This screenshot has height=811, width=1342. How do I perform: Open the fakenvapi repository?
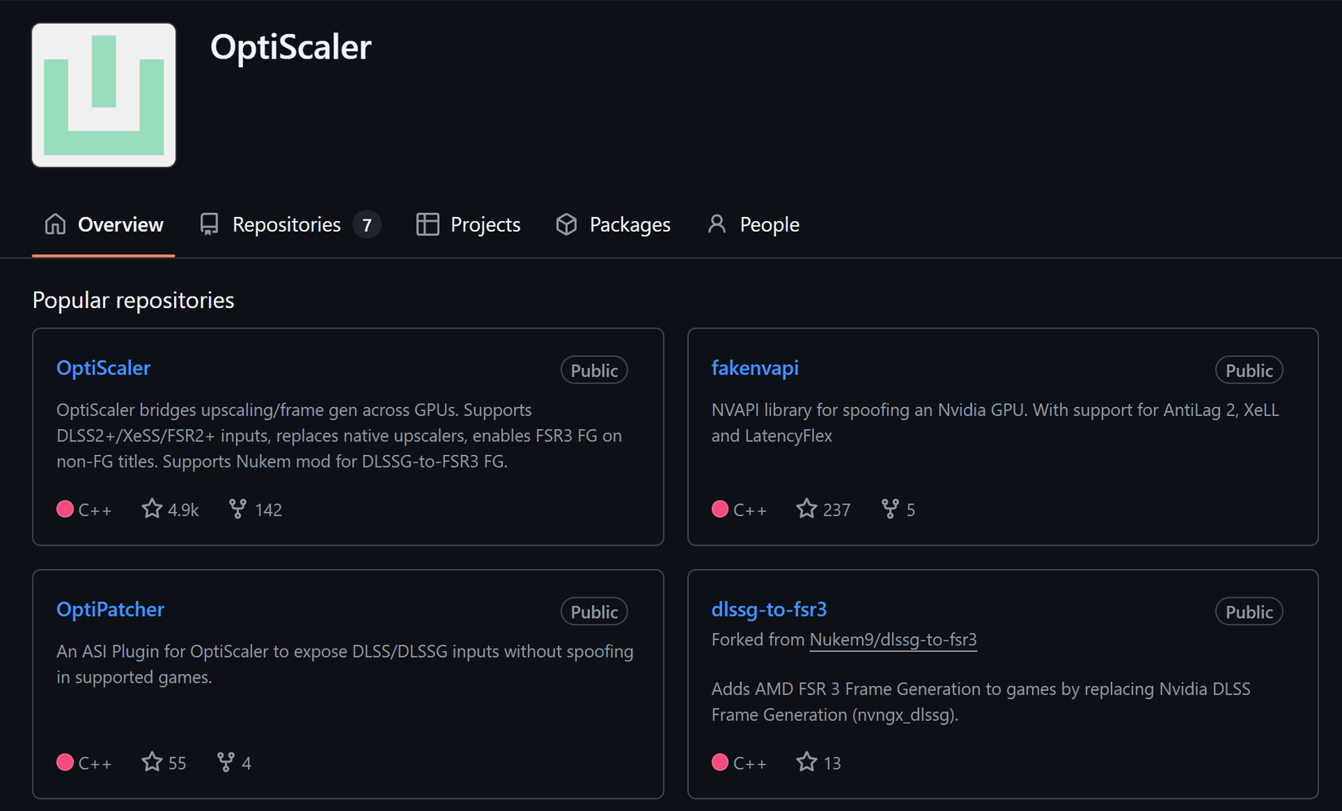pyautogui.click(x=755, y=368)
